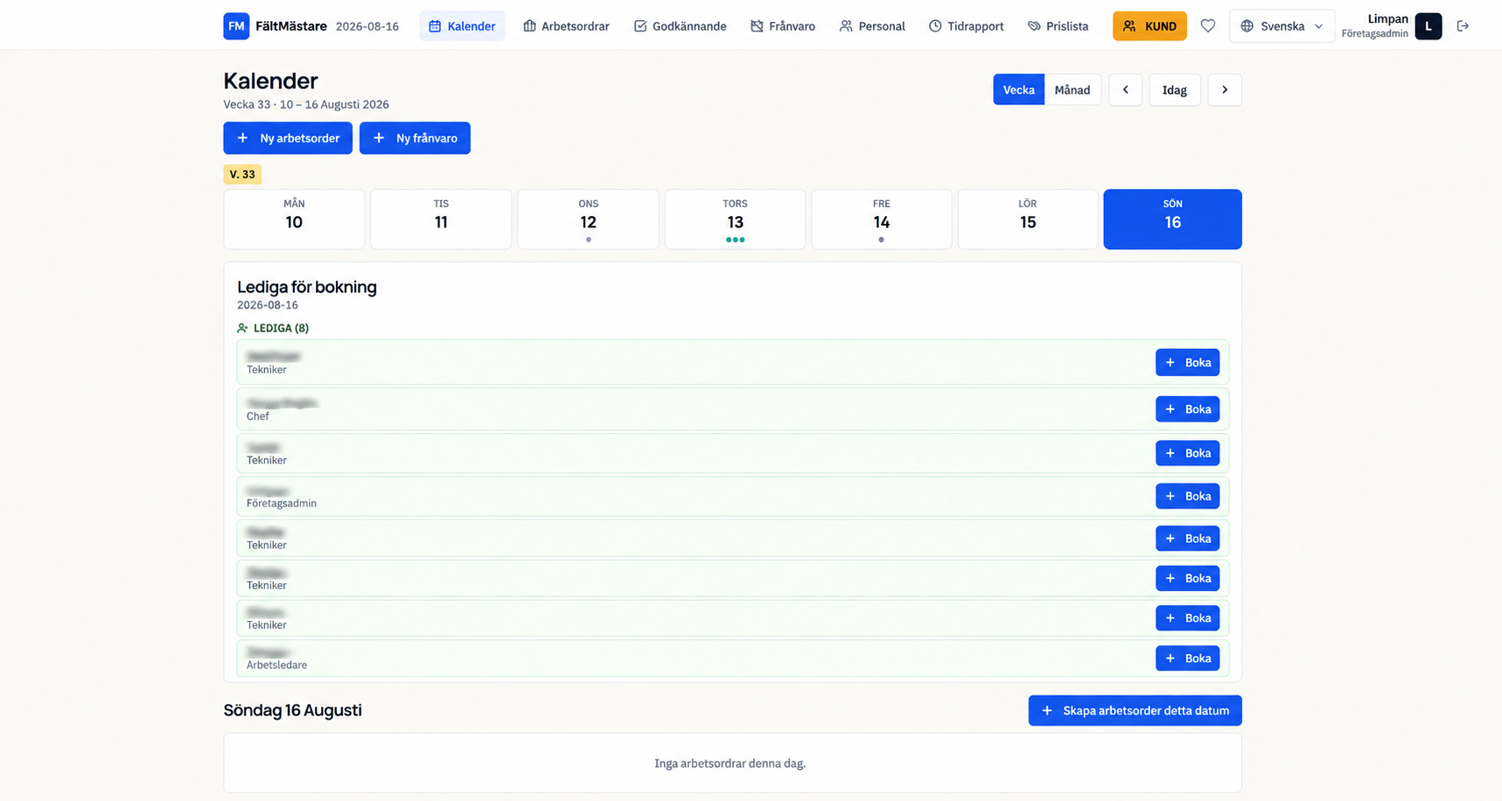Book the Arbetsledare person

1187,658
